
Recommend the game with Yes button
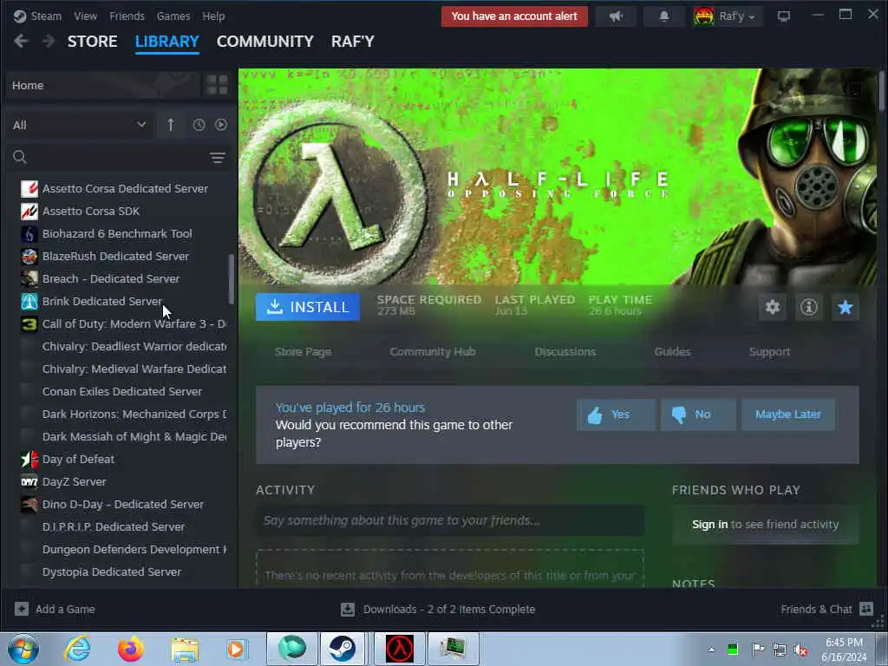pos(616,415)
